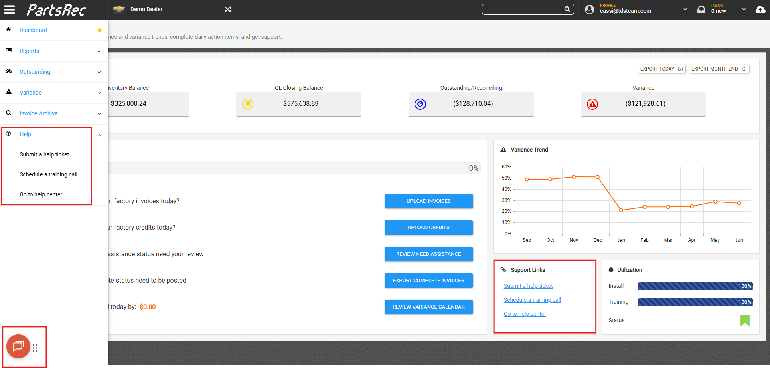Click the 0 new inbox count
The image size is (770, 368).
point(719,11)
